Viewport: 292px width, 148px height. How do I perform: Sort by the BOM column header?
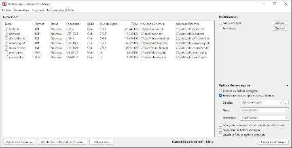(x=92, y=24)
